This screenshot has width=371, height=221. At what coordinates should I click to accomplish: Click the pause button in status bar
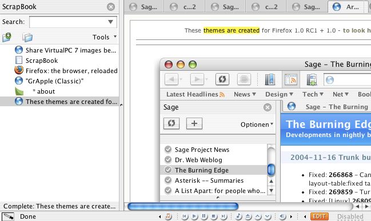(x=204, y=216)
